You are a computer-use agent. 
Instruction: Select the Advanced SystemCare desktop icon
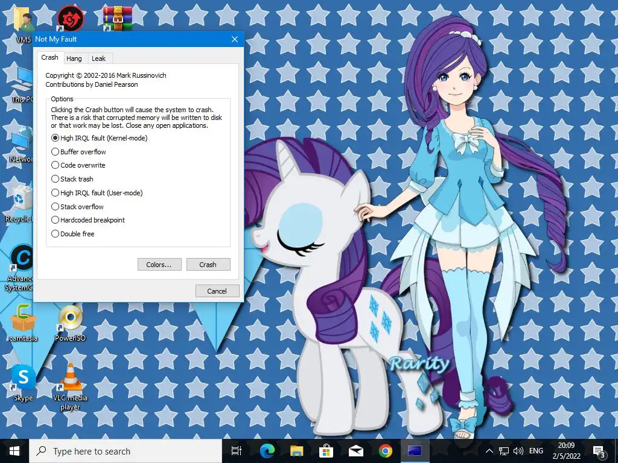(18, 268)
